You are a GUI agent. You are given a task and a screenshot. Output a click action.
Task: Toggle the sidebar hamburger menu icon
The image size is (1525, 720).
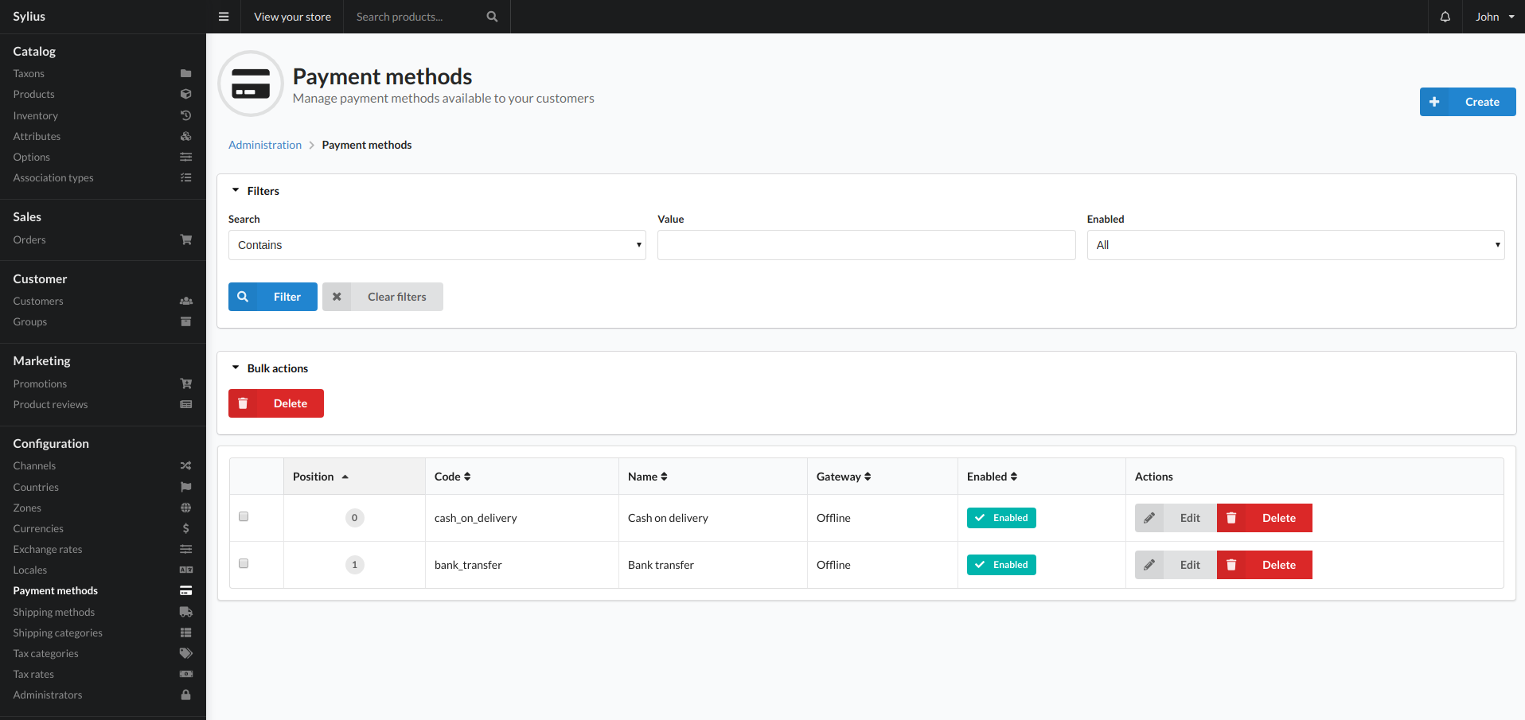pos(224,17)
